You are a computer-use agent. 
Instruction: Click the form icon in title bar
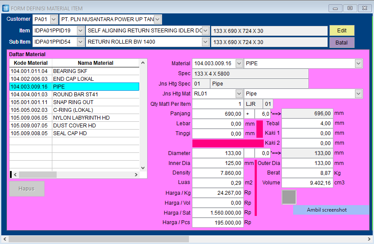click(6, 8)
